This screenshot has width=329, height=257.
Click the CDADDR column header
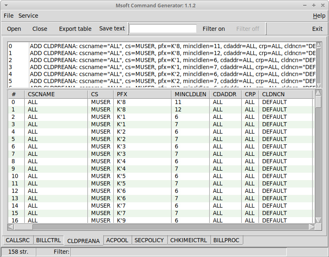[226, 94]
